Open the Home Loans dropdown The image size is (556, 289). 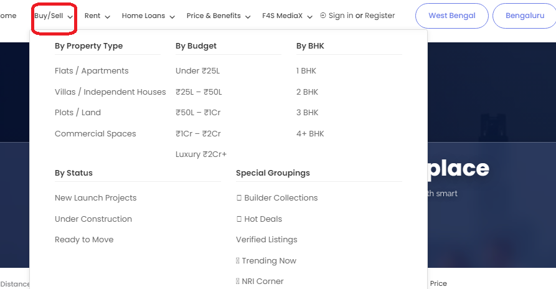click(148, 16)
